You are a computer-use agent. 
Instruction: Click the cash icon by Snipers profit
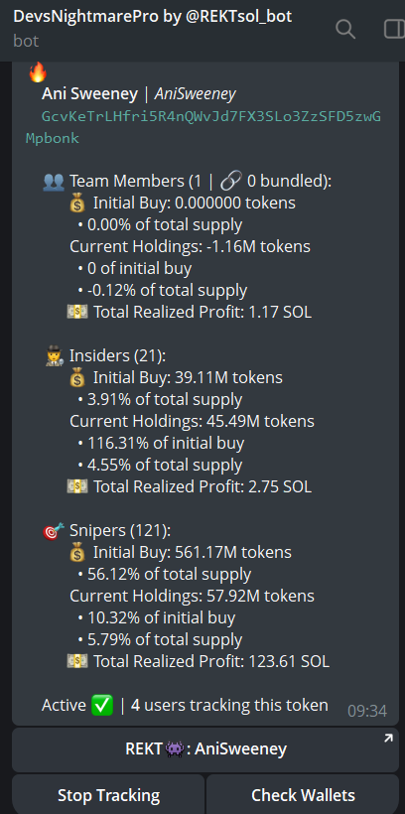76,661
